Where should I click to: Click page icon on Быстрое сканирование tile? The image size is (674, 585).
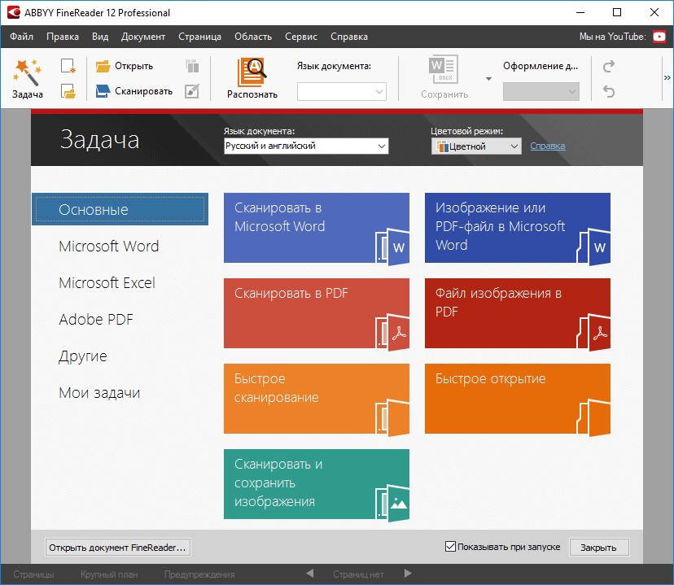(392, 417)
